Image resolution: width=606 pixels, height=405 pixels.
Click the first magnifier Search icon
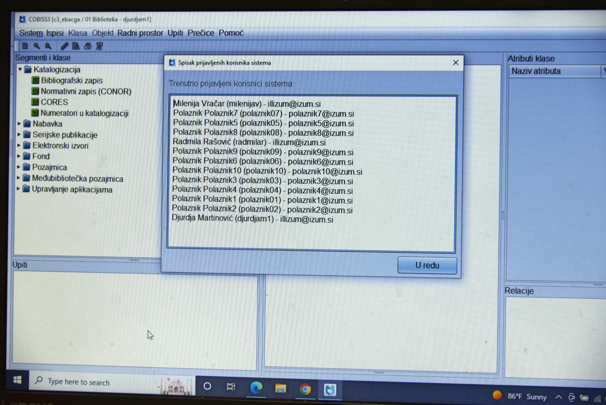tap(37, 46)
